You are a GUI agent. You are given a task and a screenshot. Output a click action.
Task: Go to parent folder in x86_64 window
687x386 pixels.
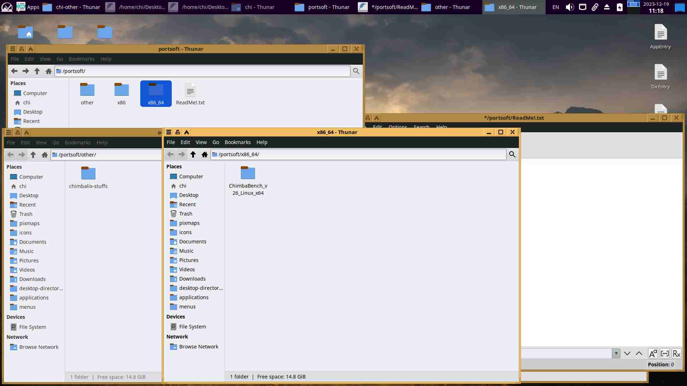point(193,154)
